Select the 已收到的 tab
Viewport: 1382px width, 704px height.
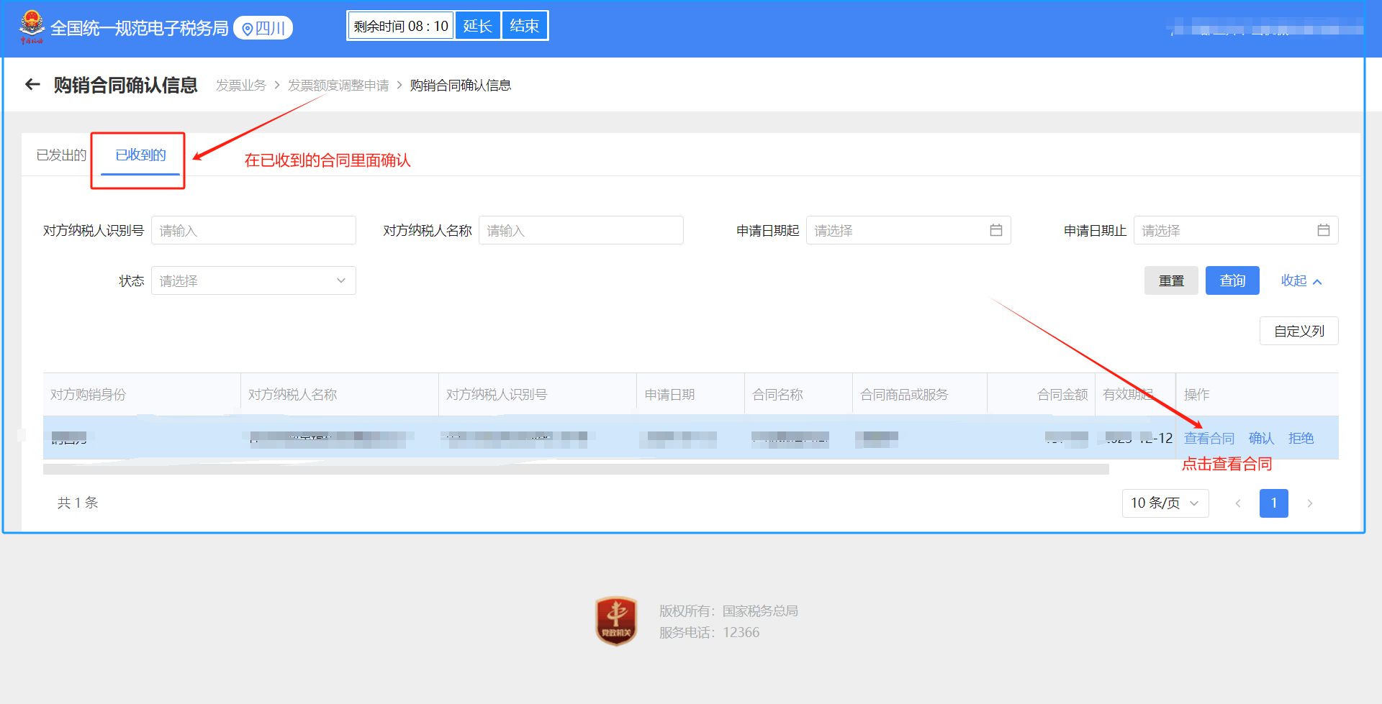click(140, 155)
